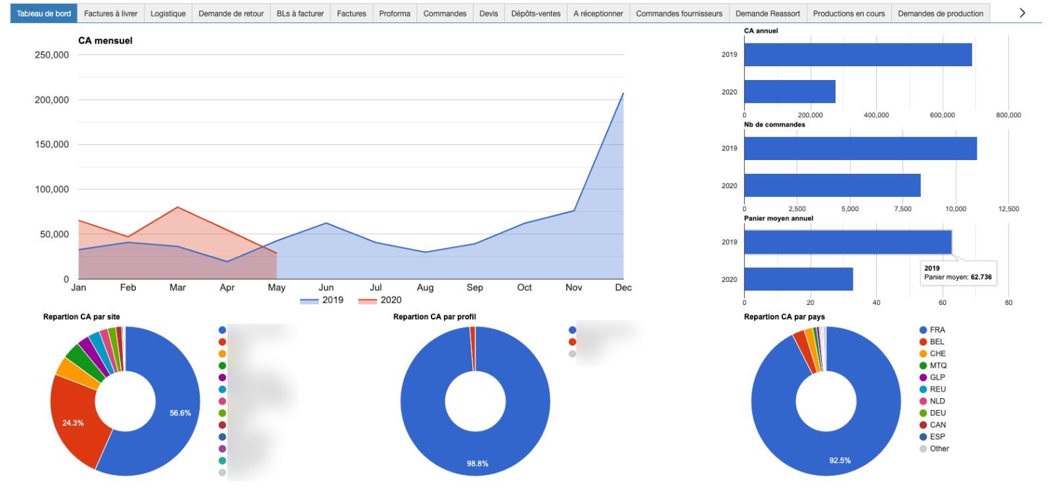Click the December peak of 2019 line
The height and width of the screenshot is (490, 1051).
[x=623, y=93]
